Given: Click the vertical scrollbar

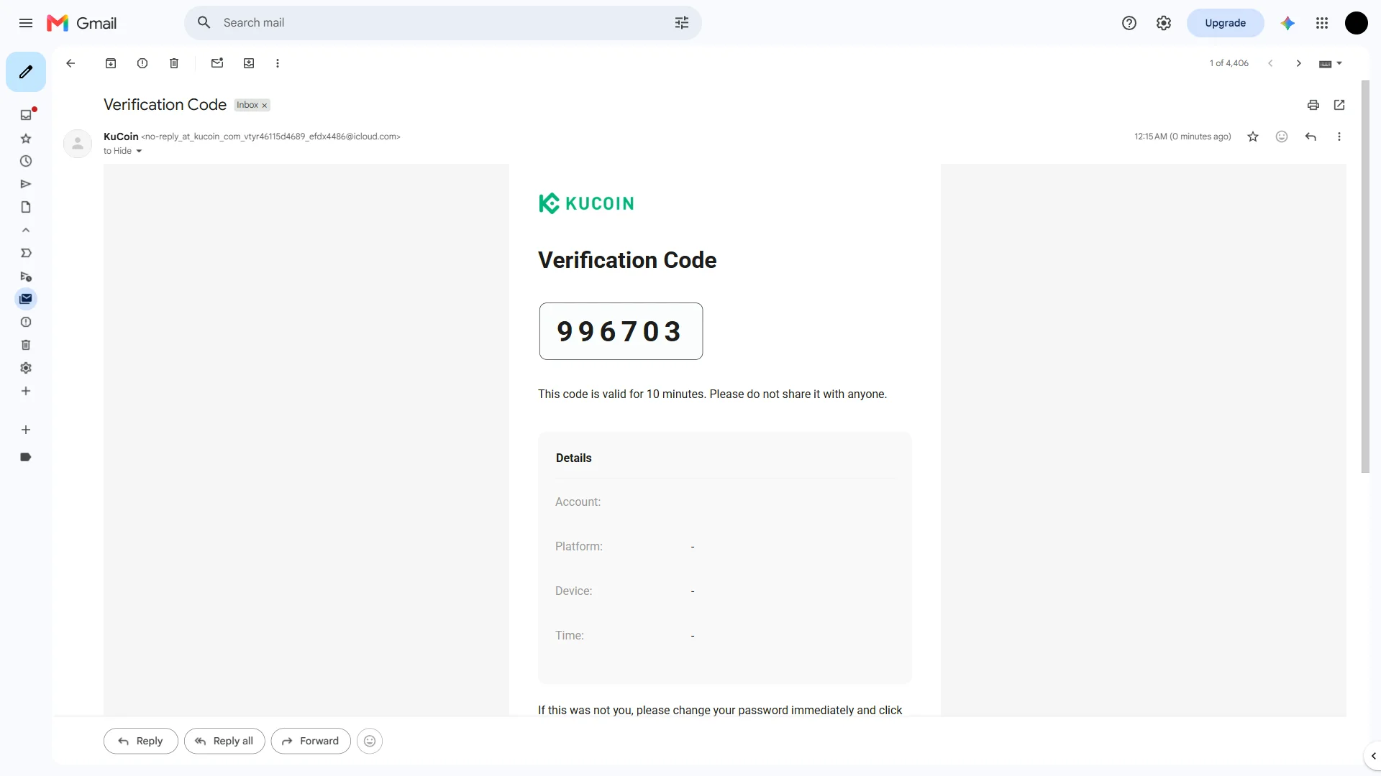Looking at the screenshot, I should click(x=1365, y=277).
